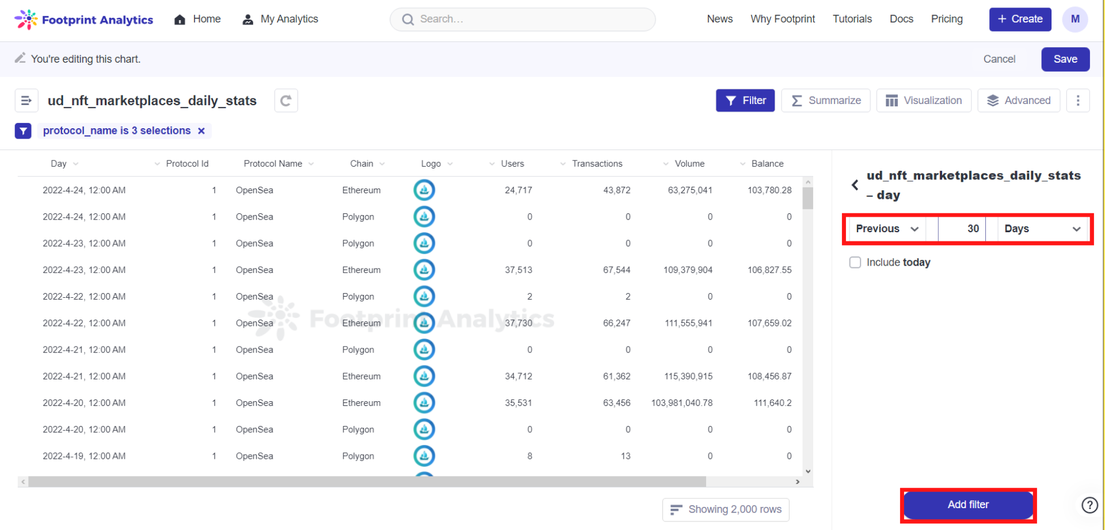
Task: Expand the Volume column header menu
Action: 666,164
